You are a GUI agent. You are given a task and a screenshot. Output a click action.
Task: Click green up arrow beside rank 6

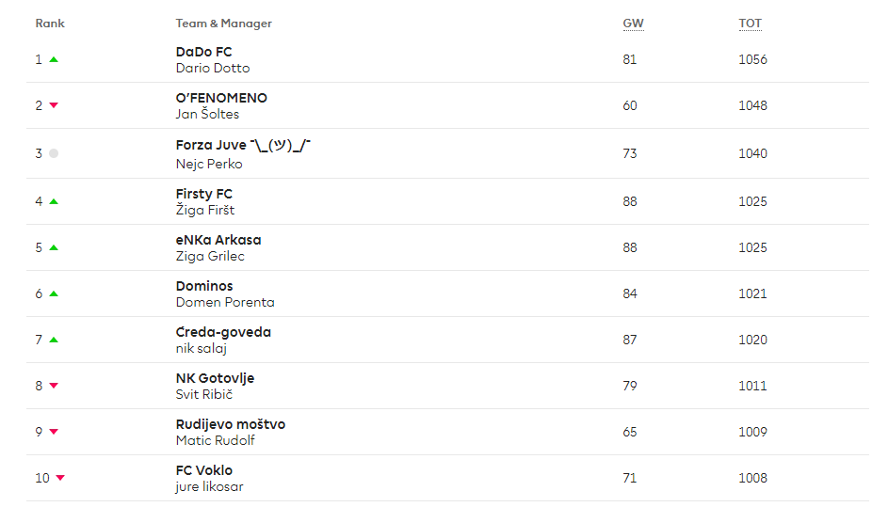coord(54,293)
